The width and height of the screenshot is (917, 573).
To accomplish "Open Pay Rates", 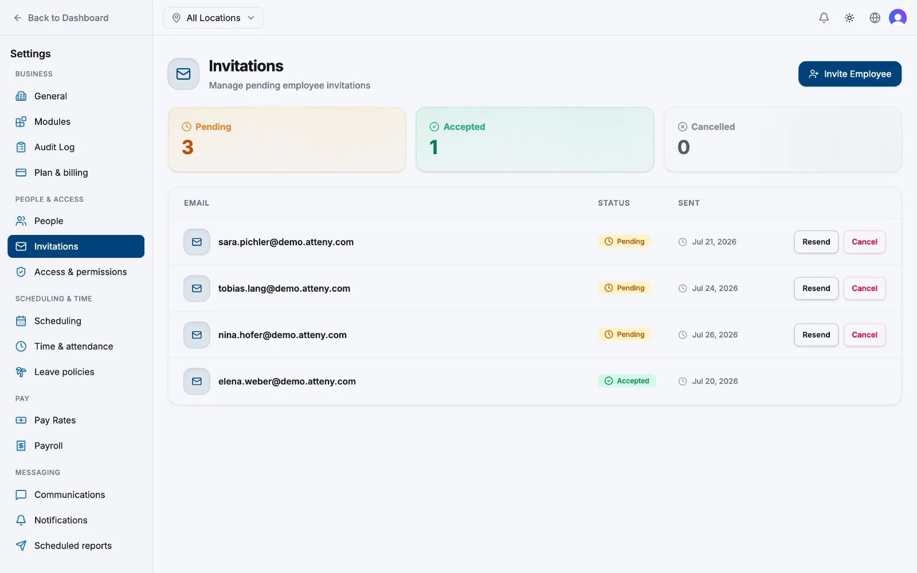I will [76, 420].
